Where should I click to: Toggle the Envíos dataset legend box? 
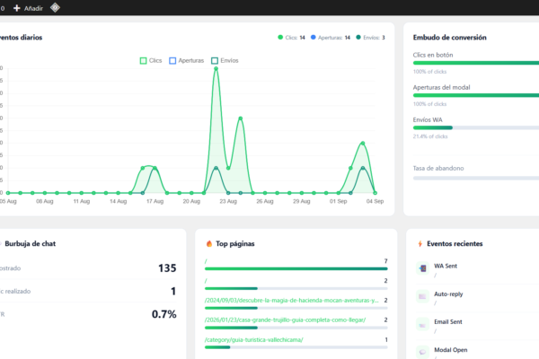pyautogui.click(x=215, y=61)
